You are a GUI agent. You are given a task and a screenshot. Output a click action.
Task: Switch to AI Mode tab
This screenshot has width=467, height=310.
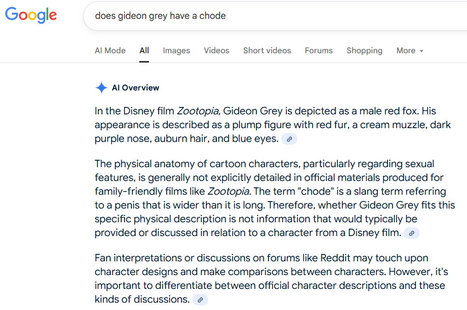[110, 51]
